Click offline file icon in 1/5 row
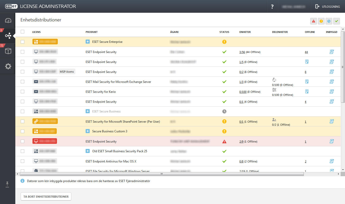Screen dimensions: 345x204 [x=307, y=62]
